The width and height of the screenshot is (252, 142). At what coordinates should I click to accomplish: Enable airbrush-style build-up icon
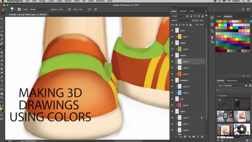click(89, 9)
